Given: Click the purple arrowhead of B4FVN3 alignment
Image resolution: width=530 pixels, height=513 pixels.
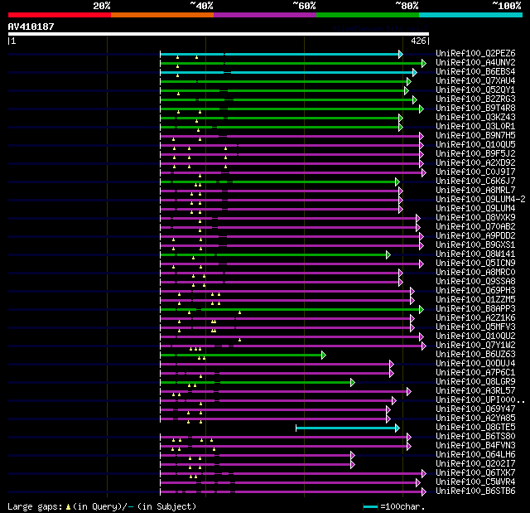Looking at the screenshot, I should tap(408, 447).
